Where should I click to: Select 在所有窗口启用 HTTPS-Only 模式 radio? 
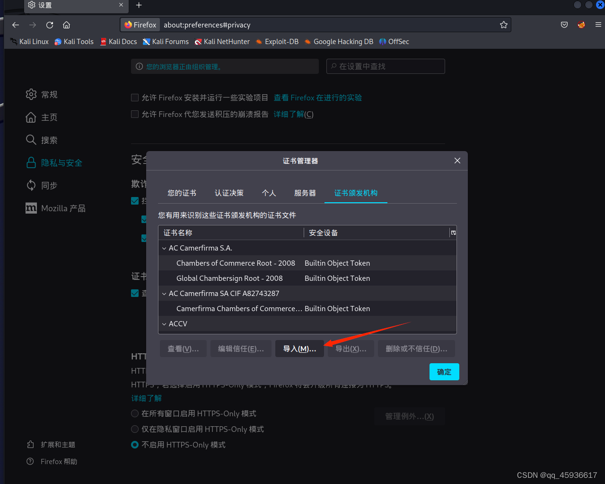(135, 413)
